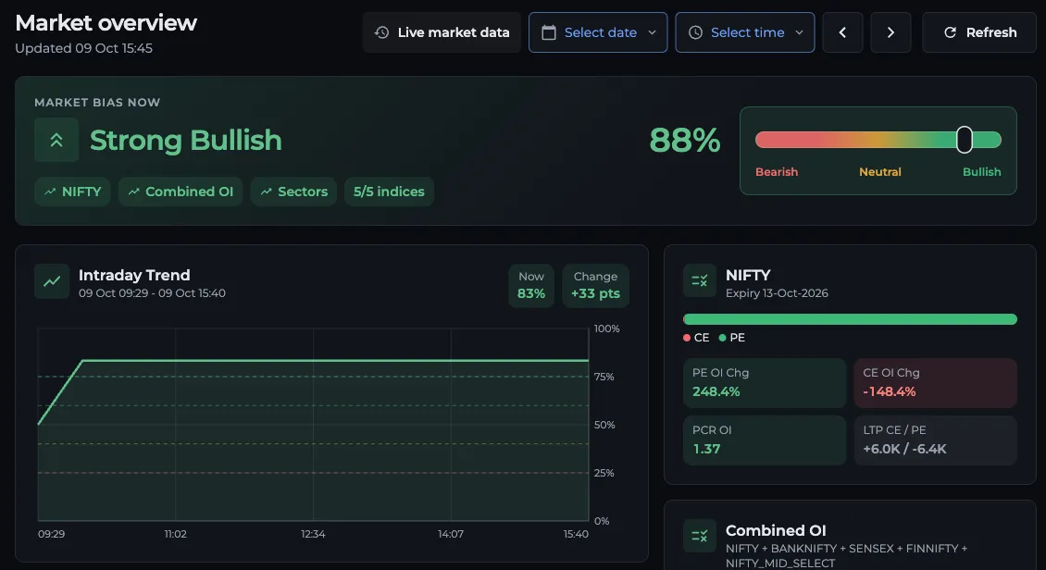Click the 12:34 time axis label
Screen dimensions: 1046x570
(313, 534)
